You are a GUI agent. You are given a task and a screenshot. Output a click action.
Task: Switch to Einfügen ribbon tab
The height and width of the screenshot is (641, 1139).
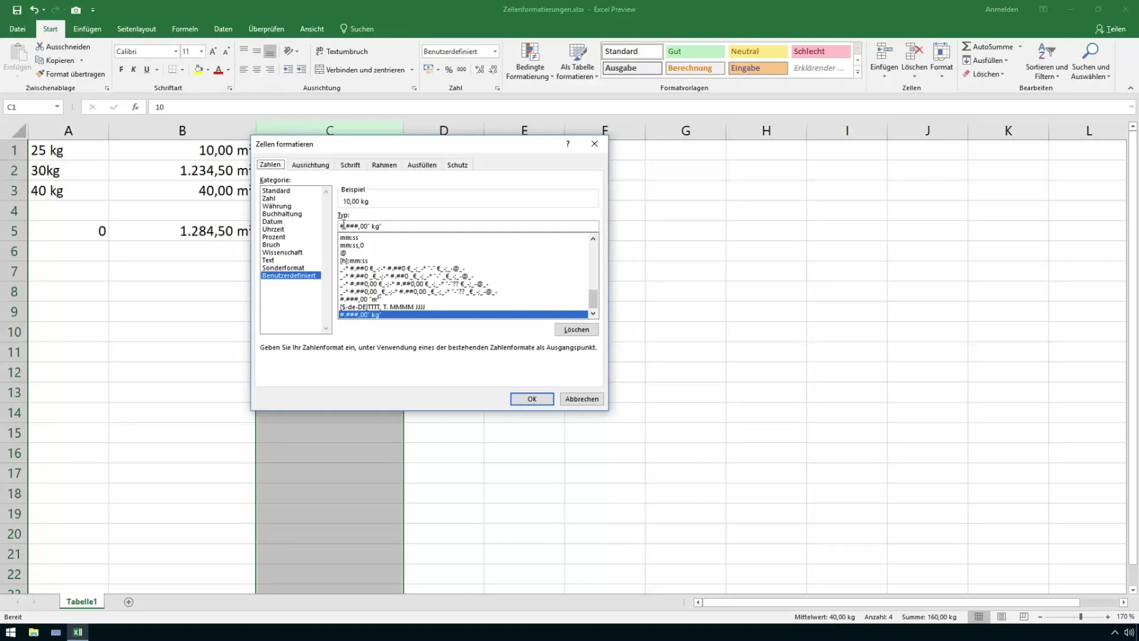coord(87,28)
